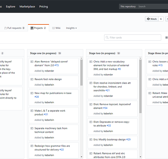168x159 pixels.
Task: Expand the Insights dropdown
Action: [71, 28]
